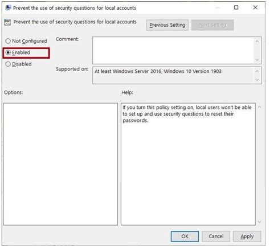Close the policy dialog window
This screenshot has height=249, width=270.
tap(255, 7)
